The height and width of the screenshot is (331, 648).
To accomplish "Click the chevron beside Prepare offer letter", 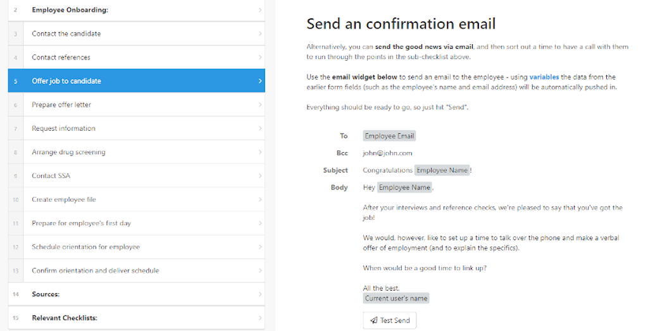I will [260, 104].
